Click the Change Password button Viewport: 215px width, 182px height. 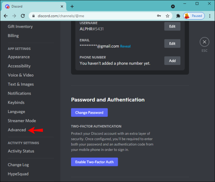tap(89, 112)
